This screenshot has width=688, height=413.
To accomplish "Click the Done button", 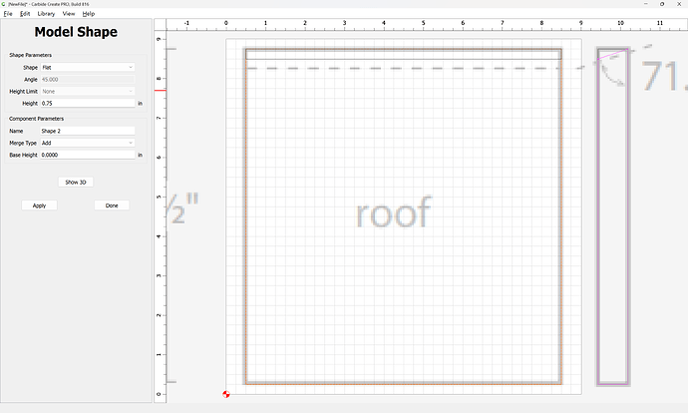I will click(x=112, y=206).
